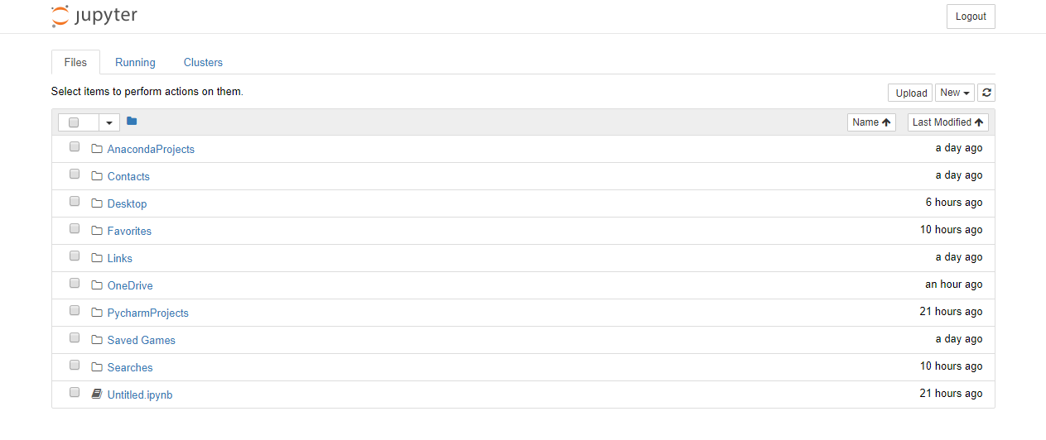
Task: Click the folder icon next to OneDrive
Action: pos(97,285)
